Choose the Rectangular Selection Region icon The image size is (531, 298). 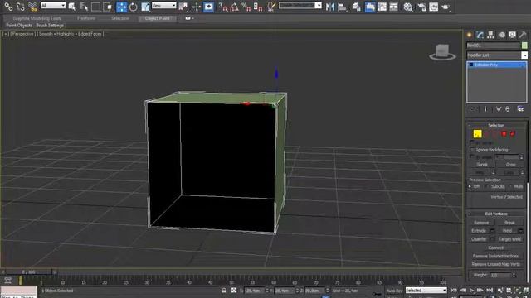pyautogui.click(x=96, y=7)
